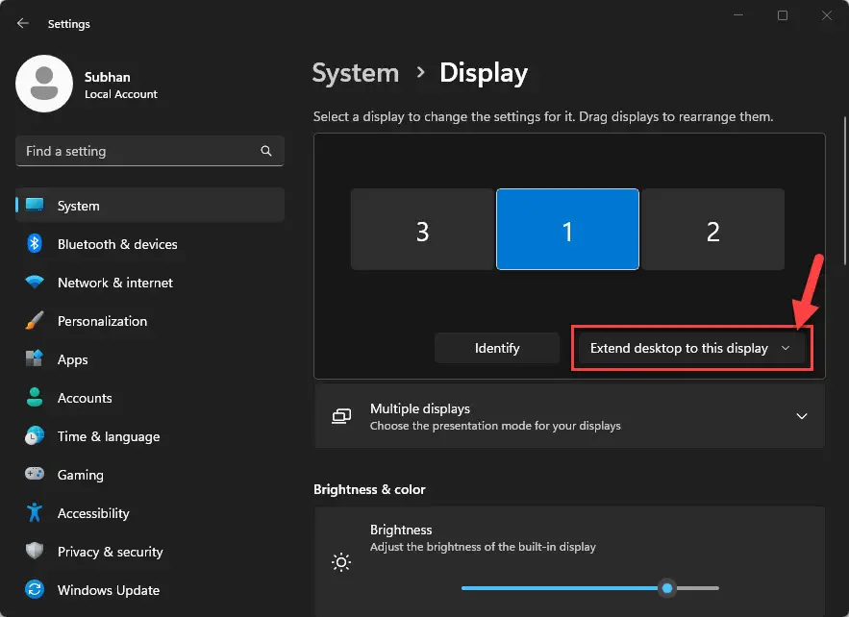Select display 1 in the arrangement
Image resolution: width=849 pixels, height=617 pixels.
point(567,229)
